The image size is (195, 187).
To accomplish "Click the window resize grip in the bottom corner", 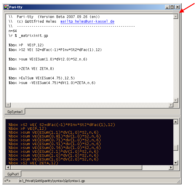I will coord(178,181).
